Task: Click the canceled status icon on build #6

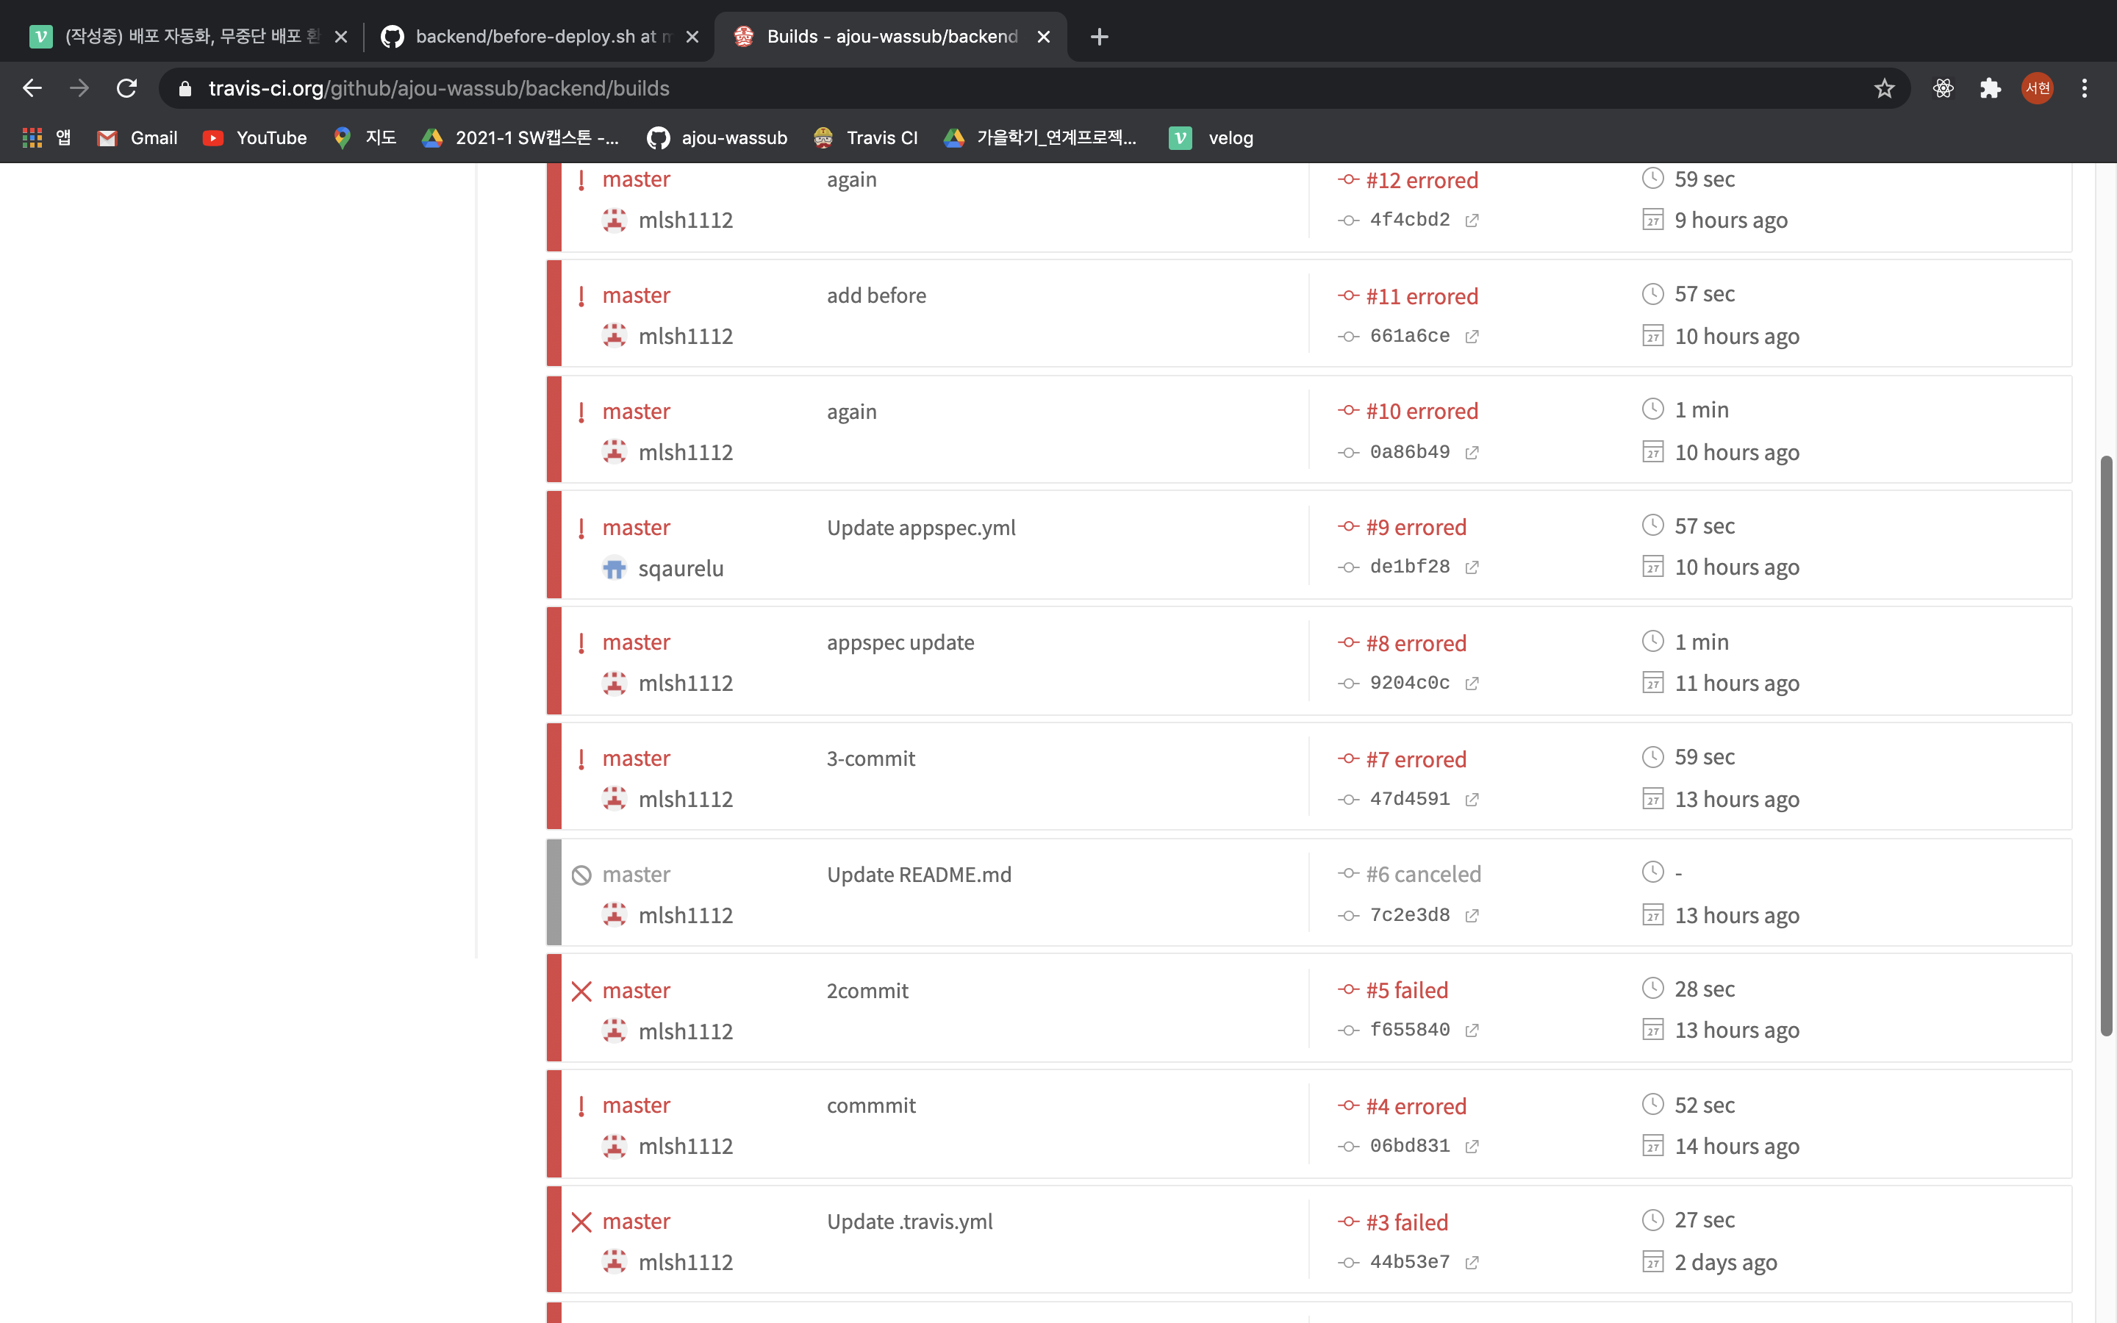Action: pos(581,875)
